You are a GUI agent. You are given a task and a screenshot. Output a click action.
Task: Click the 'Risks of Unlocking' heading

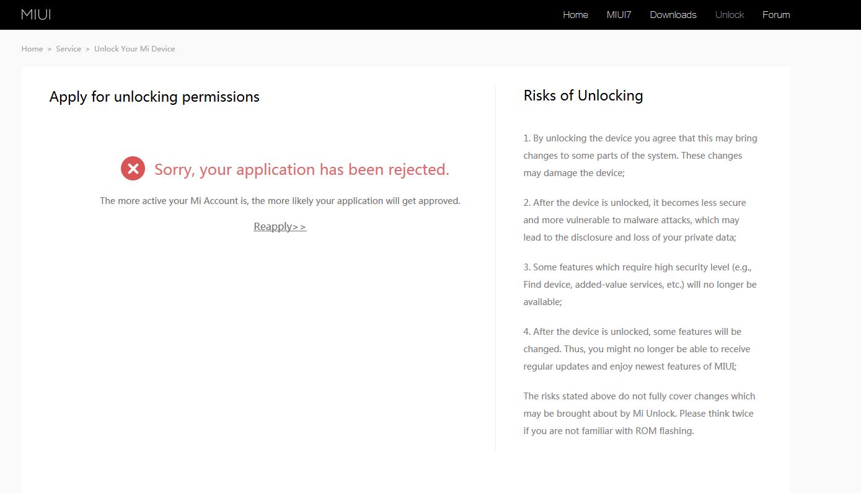(583, 95)
